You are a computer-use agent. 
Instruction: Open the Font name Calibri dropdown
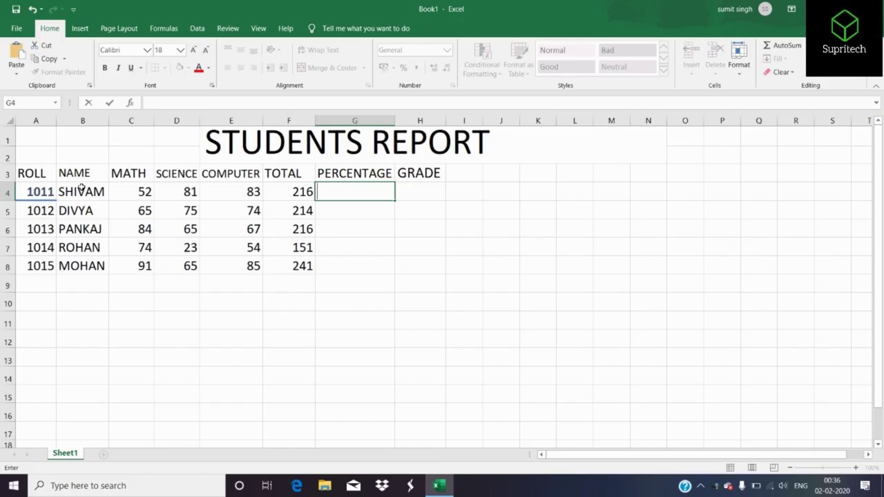(147, 50)
